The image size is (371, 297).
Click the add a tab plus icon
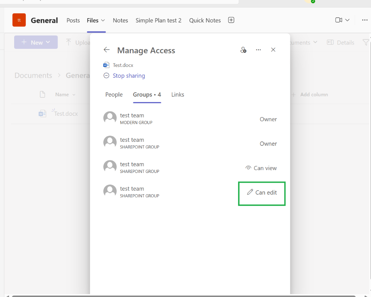point(231,20)
